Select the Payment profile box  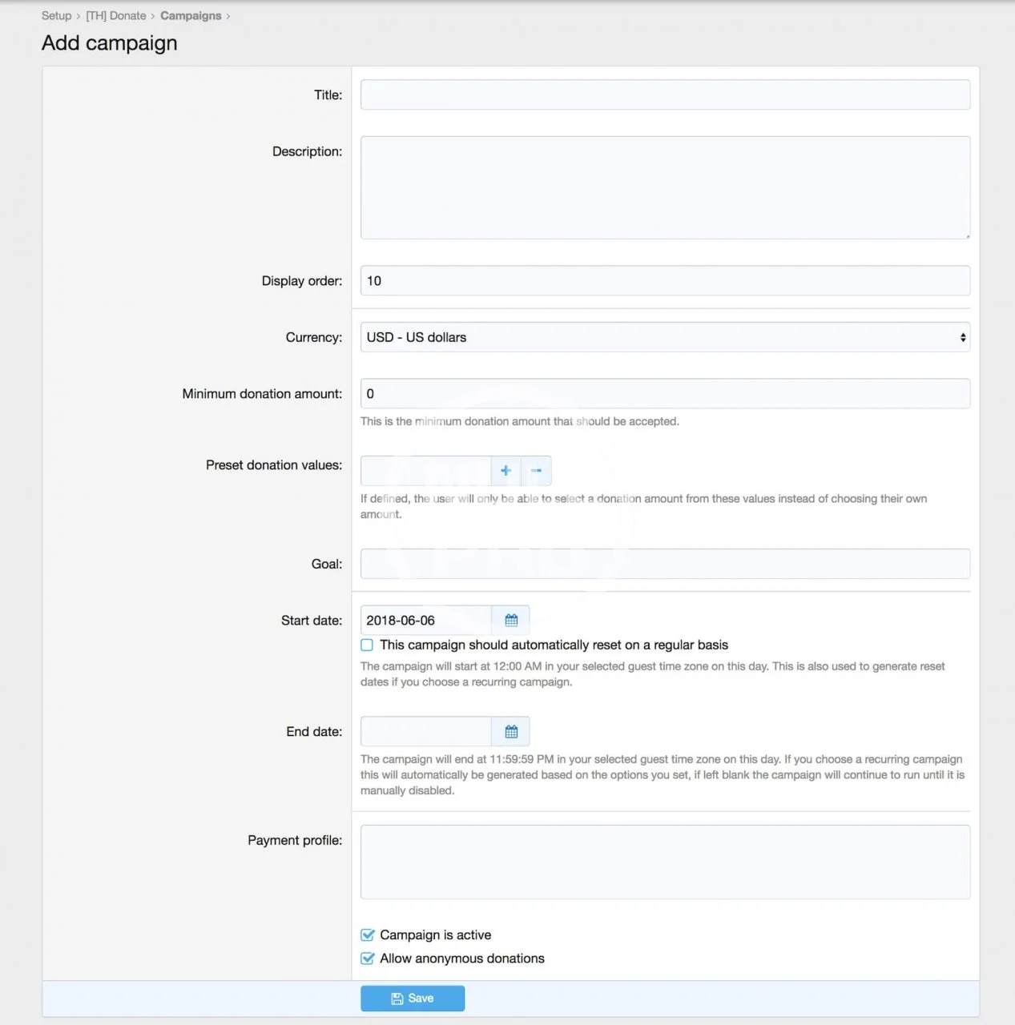[x=664, y=862]
